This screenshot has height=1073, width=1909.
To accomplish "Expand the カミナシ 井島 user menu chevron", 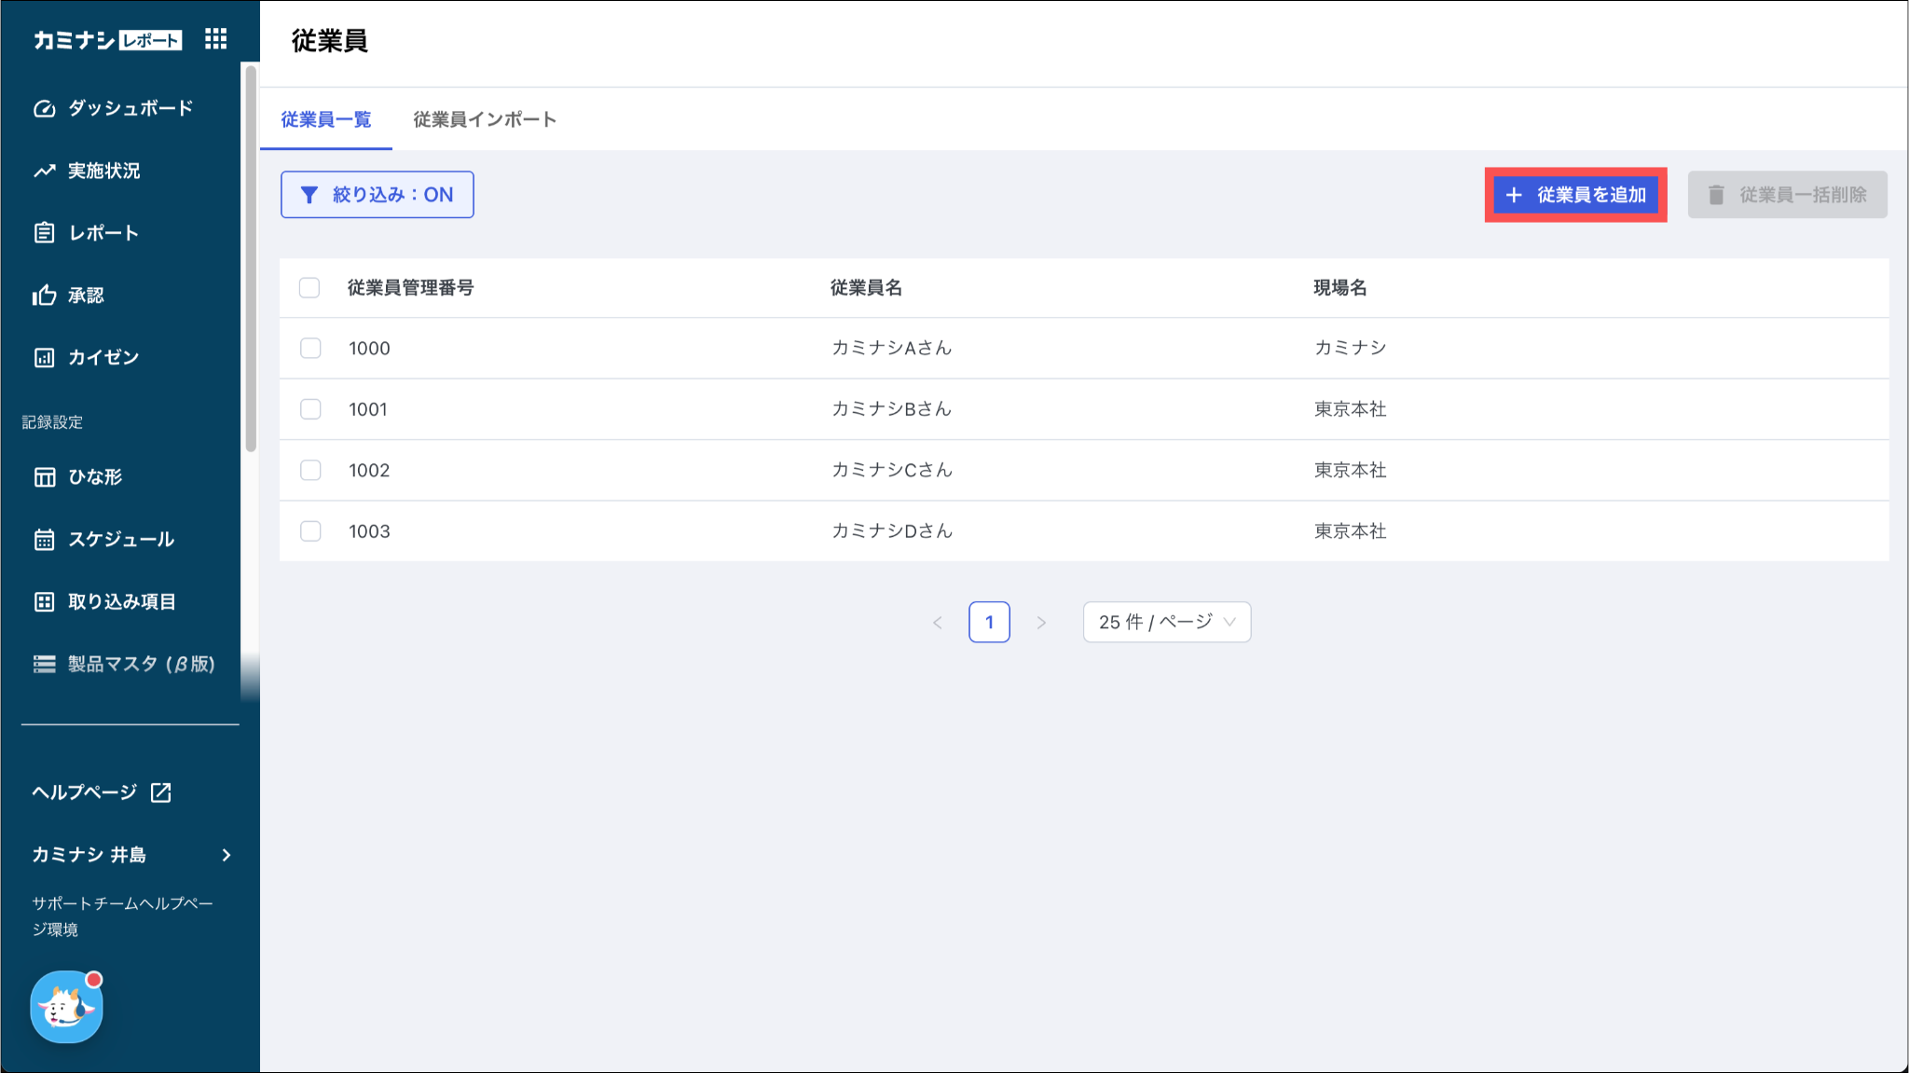I will [227, 855].
